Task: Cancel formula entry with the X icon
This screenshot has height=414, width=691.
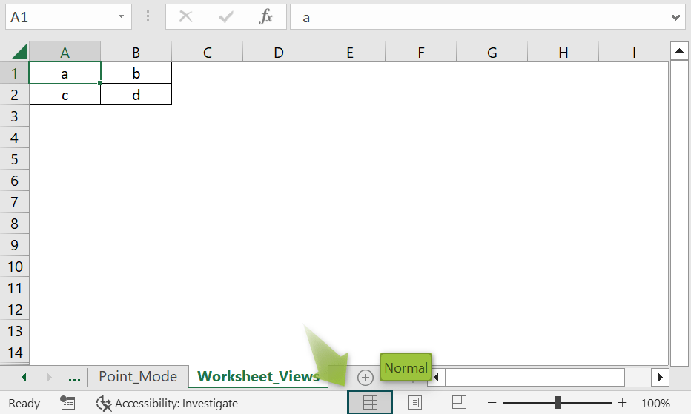Action: [x=186, y=17]
